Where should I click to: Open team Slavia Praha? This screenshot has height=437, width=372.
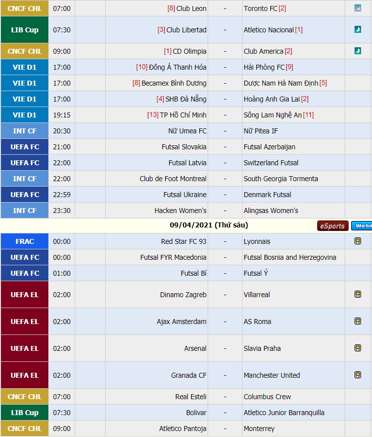tap(262, 348)
